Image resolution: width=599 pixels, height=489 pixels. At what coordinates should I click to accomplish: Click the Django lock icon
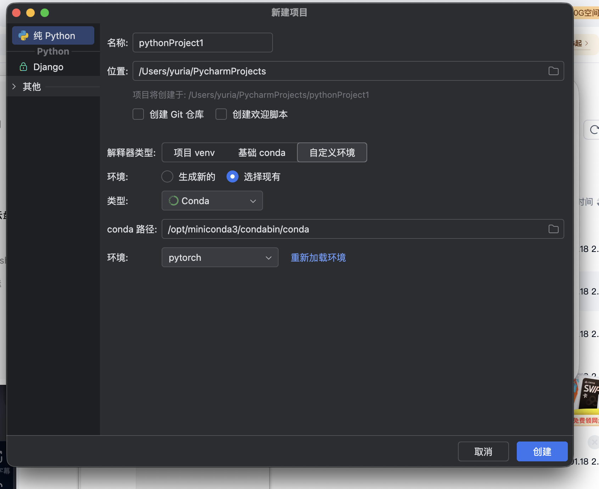23,67
